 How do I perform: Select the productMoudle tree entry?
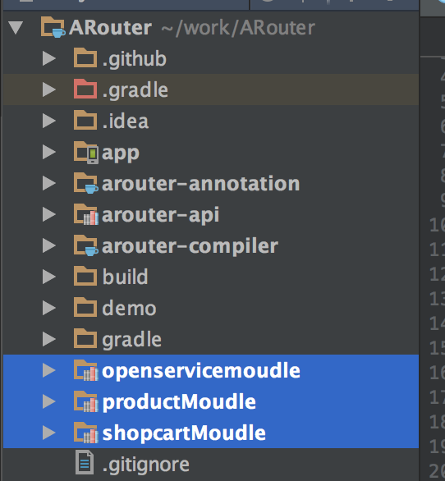point(211,401)
